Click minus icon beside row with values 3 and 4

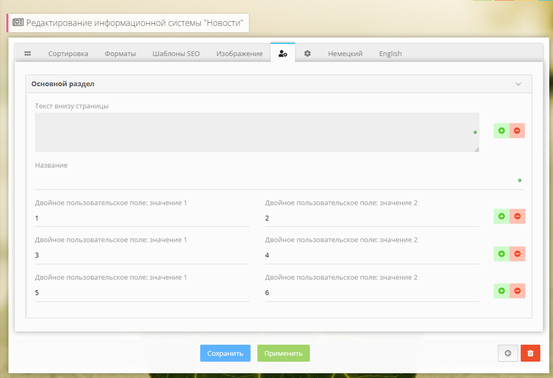pyautogui.click(x=518, y=254)
